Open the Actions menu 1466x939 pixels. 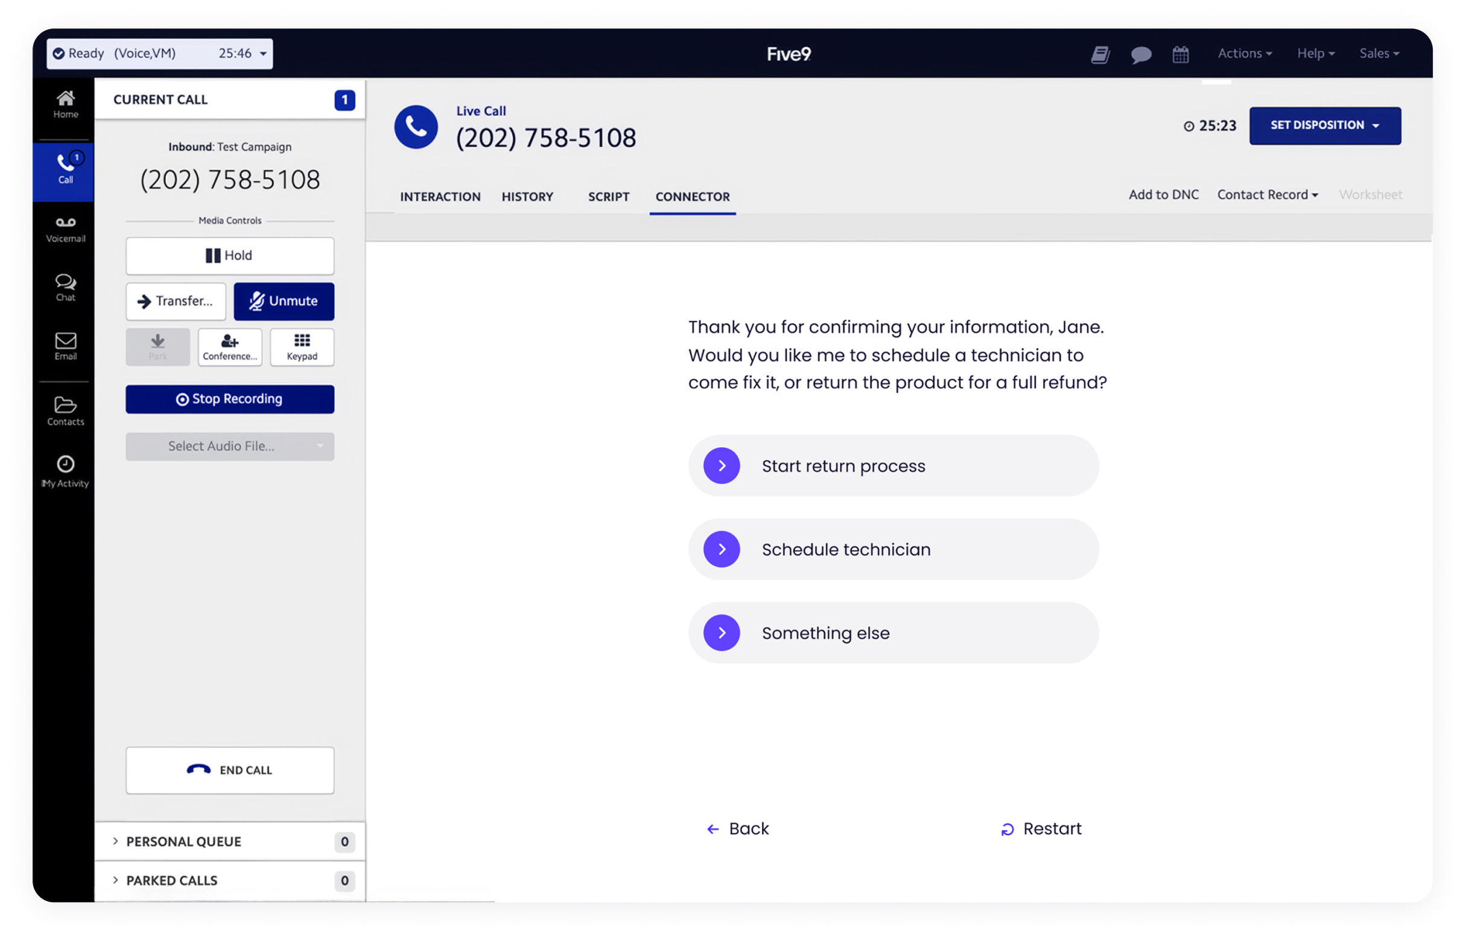pyautogui.click(x=1244, y=54)
